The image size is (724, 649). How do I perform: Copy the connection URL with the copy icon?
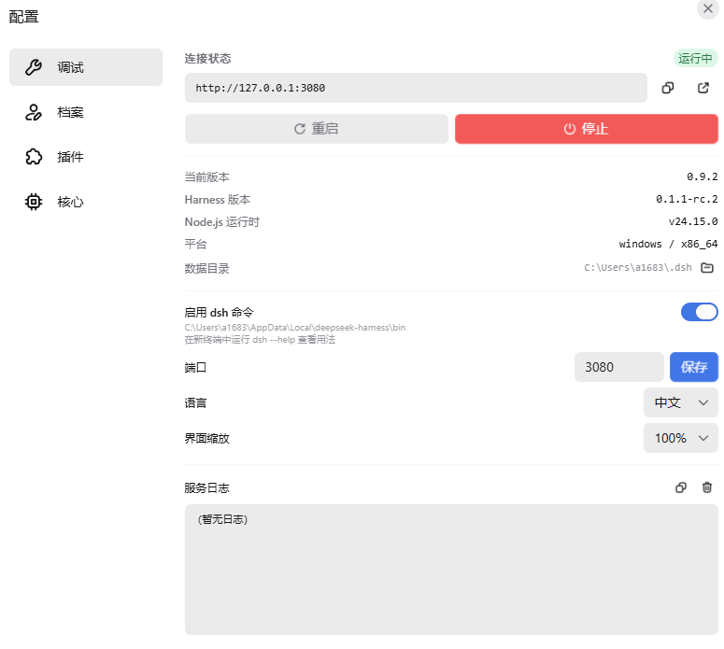[668, 88]
